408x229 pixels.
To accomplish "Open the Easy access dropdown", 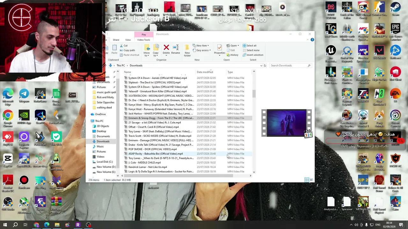I will click(201, 50).
